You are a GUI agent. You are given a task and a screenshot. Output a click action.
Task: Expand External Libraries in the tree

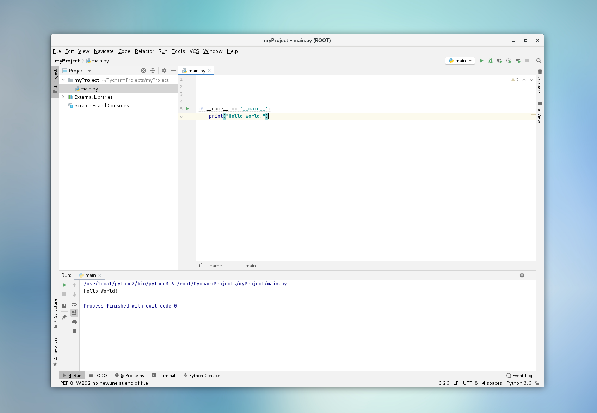(63, 97)
